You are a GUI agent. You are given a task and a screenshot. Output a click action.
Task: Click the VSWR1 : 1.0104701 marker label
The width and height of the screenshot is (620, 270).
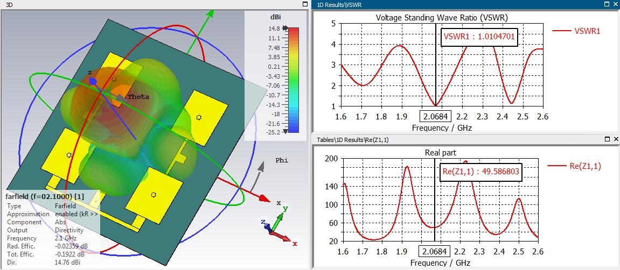479,37
